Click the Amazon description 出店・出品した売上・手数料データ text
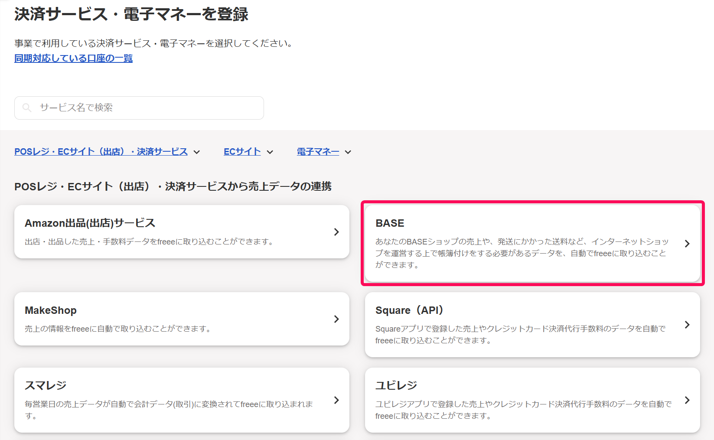The width and height of the screenshot is (714, 440). [150, 242]
